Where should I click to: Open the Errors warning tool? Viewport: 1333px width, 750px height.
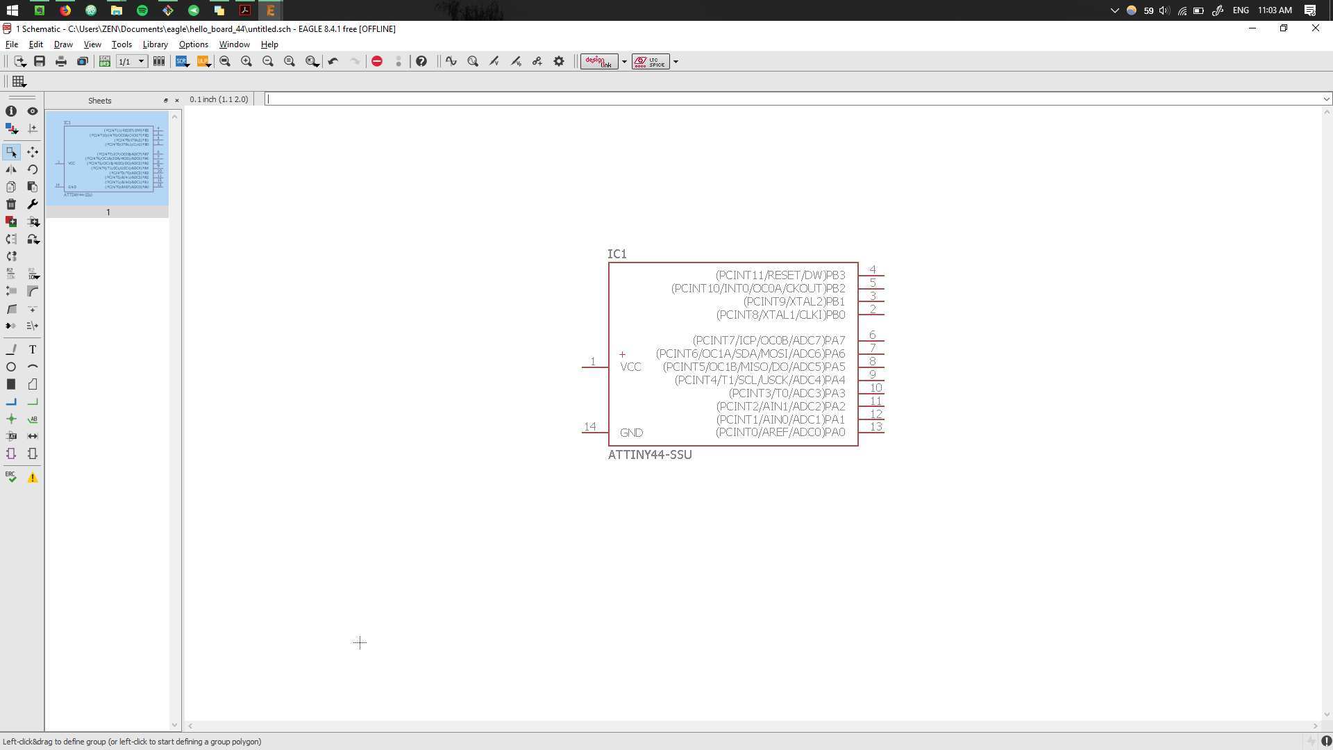click(33, 477)
